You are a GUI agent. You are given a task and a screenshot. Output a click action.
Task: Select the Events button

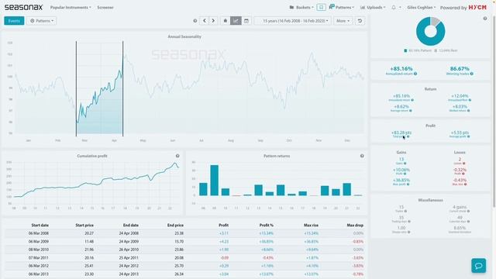point(14,21)
